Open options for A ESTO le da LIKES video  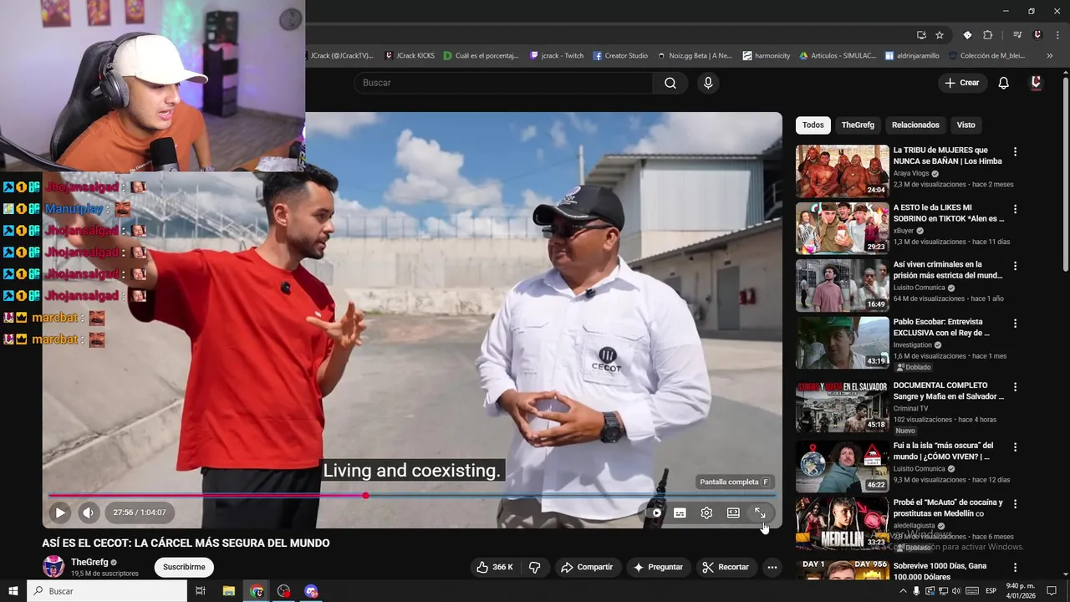(x=1016, y=209)
